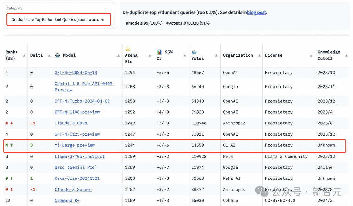The image size is (353, 206).
Task: Click the ballot box icon above Votes
Action: (194, 52)
